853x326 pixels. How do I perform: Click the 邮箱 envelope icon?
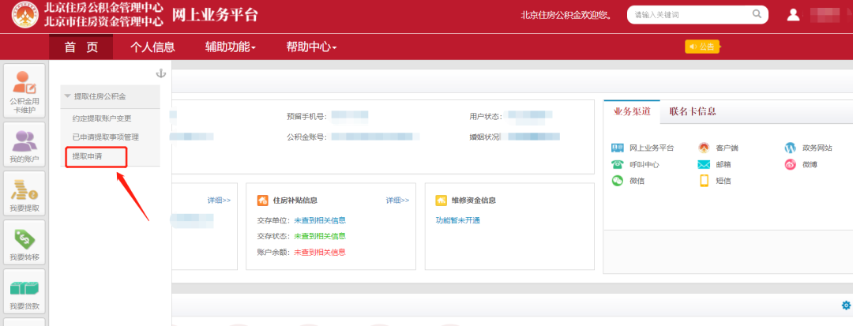tap(704, 165)
